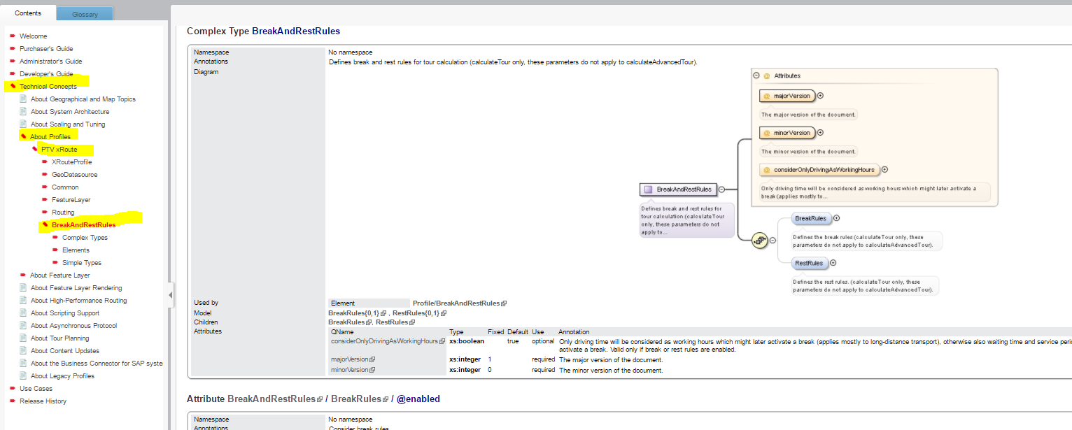
Task: Collapse the Attributes group in diagram
Action: point(756,76)
